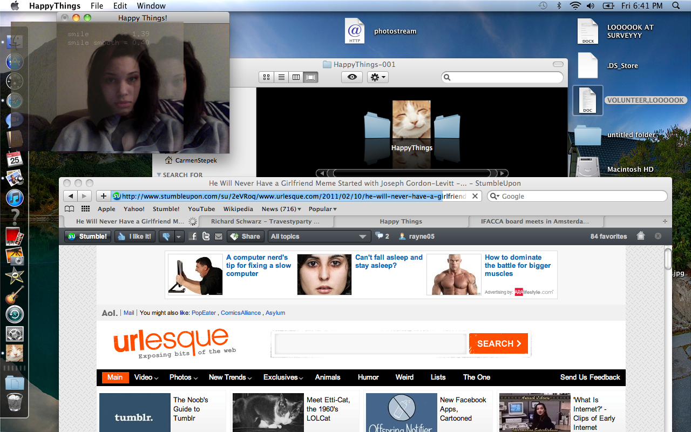This screenshot has width=691, height=432.
Task: Expand the Popular bookmarks dropdown
Action: click(x=322, y=209)
